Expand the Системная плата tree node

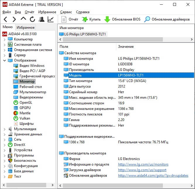[5, 45]
